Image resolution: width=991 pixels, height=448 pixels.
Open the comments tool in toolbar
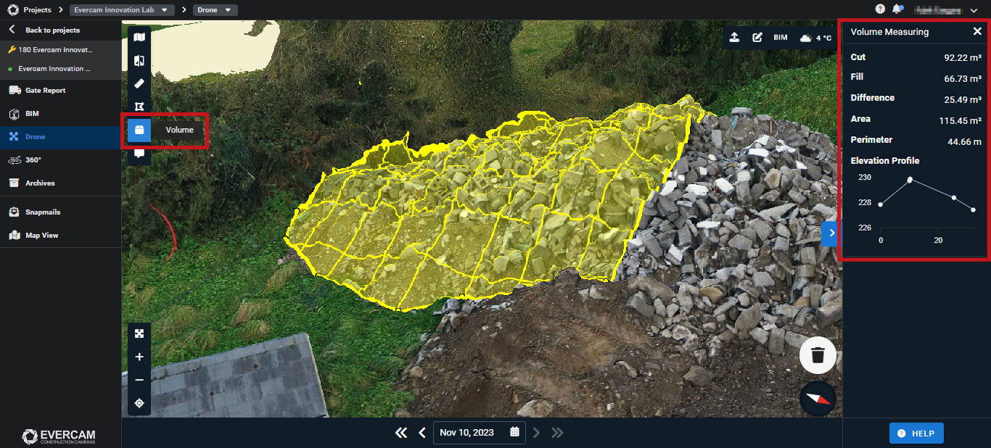[x=139, y=153]
